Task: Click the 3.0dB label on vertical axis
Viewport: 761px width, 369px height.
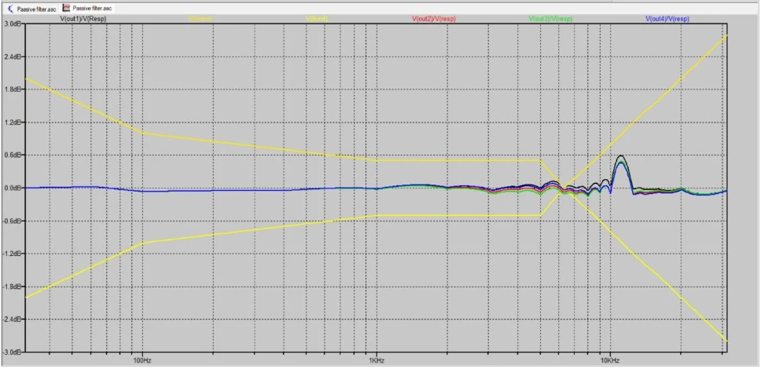Action: (13, 24)
